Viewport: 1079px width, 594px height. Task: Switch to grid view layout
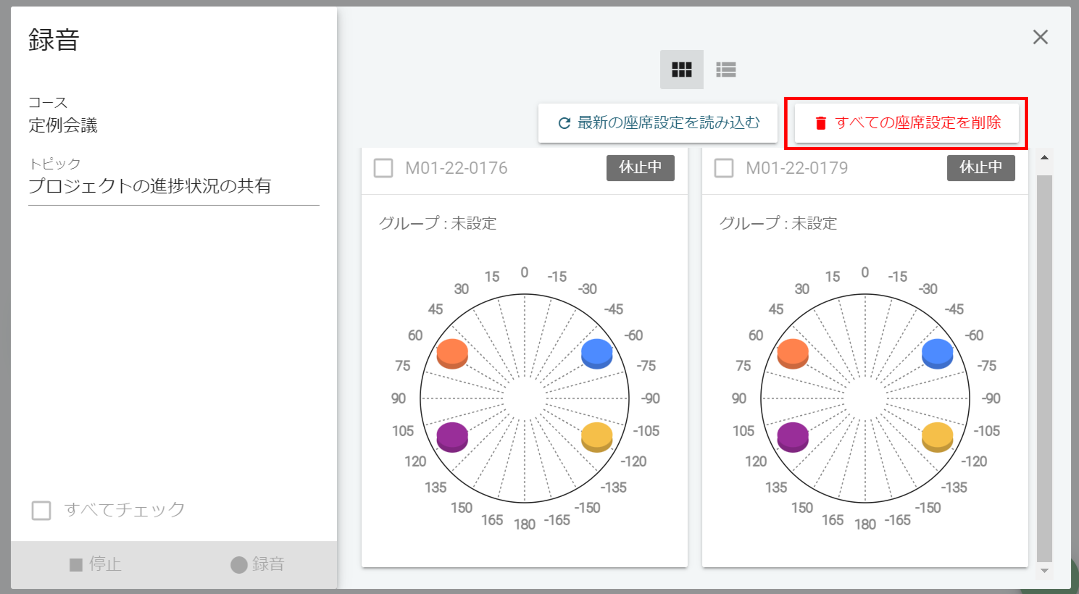(x=682, y=70)
